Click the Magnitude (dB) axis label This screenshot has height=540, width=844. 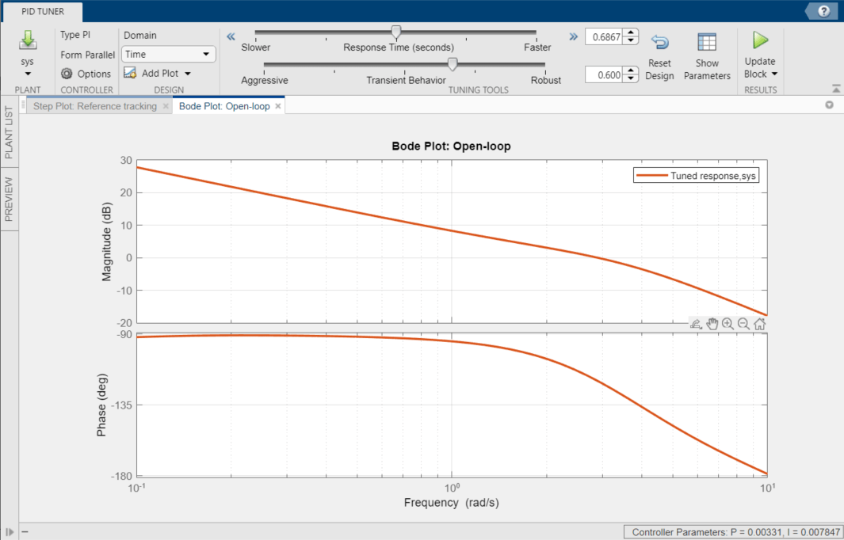click(106, 241)
